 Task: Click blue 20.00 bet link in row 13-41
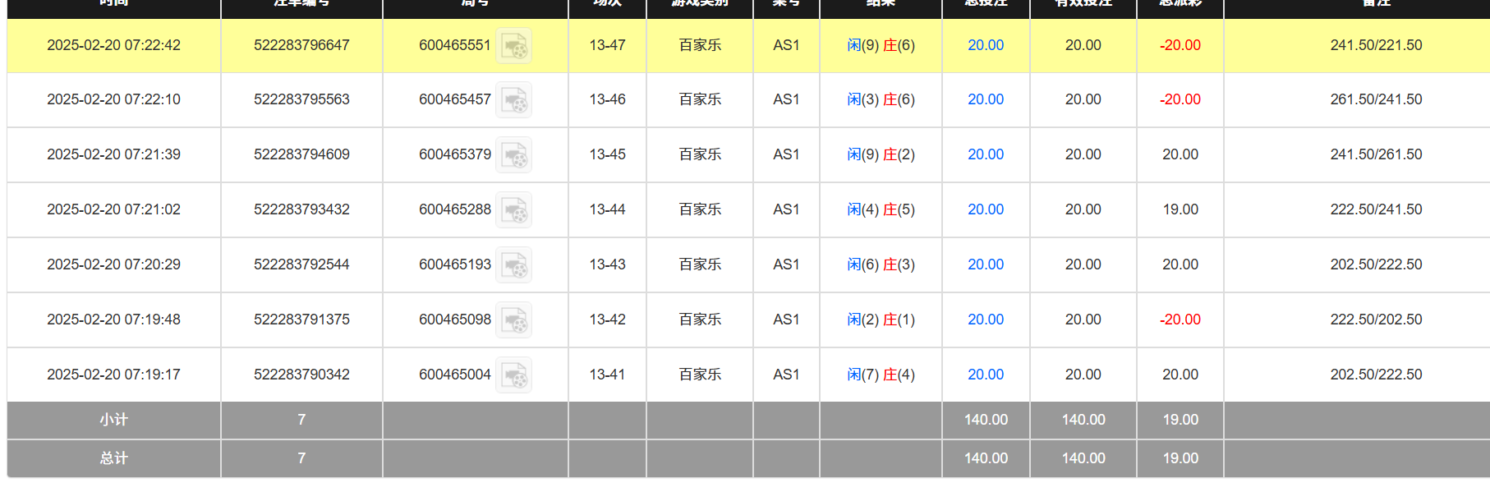pos(985,375)
